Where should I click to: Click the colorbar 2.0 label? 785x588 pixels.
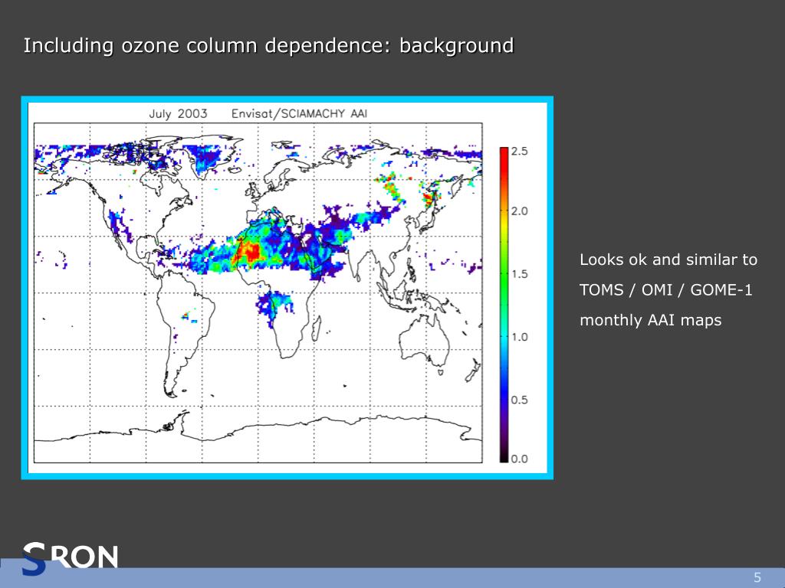519,211
